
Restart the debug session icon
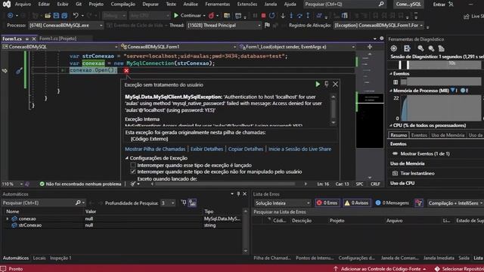(272, 15)
